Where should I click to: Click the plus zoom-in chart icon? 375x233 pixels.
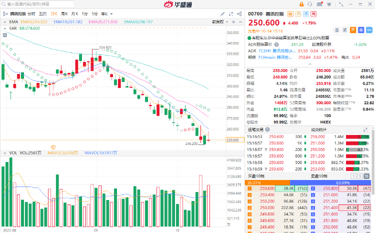(x=233, y=22)
